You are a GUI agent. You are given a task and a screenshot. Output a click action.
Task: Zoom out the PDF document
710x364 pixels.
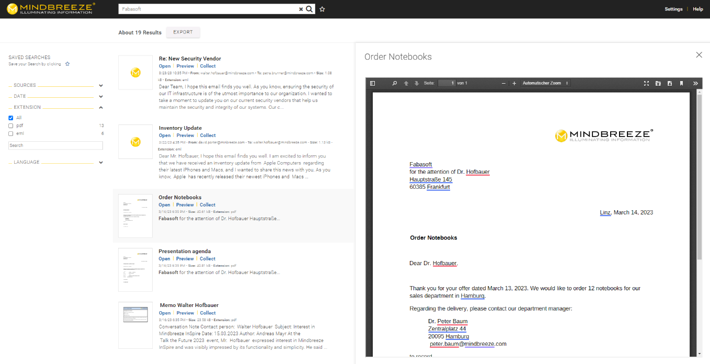[x=503, y=83]
